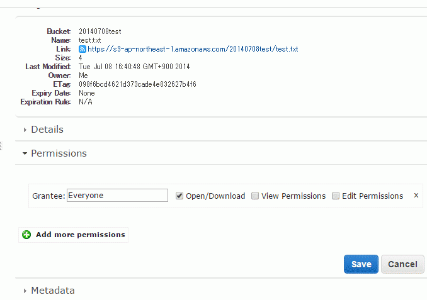Remove the Everyone grantee row with X
The width and height of the screenshot is (427, 300).
pyautogui.click(x=416, y=196)
